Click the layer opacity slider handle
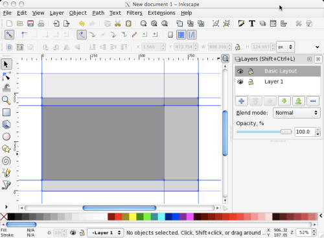The width and height of the screenshot is (324, 238). 286,132
